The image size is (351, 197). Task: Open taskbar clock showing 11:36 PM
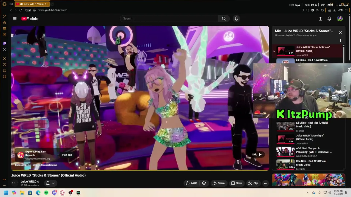click(338, 193)
